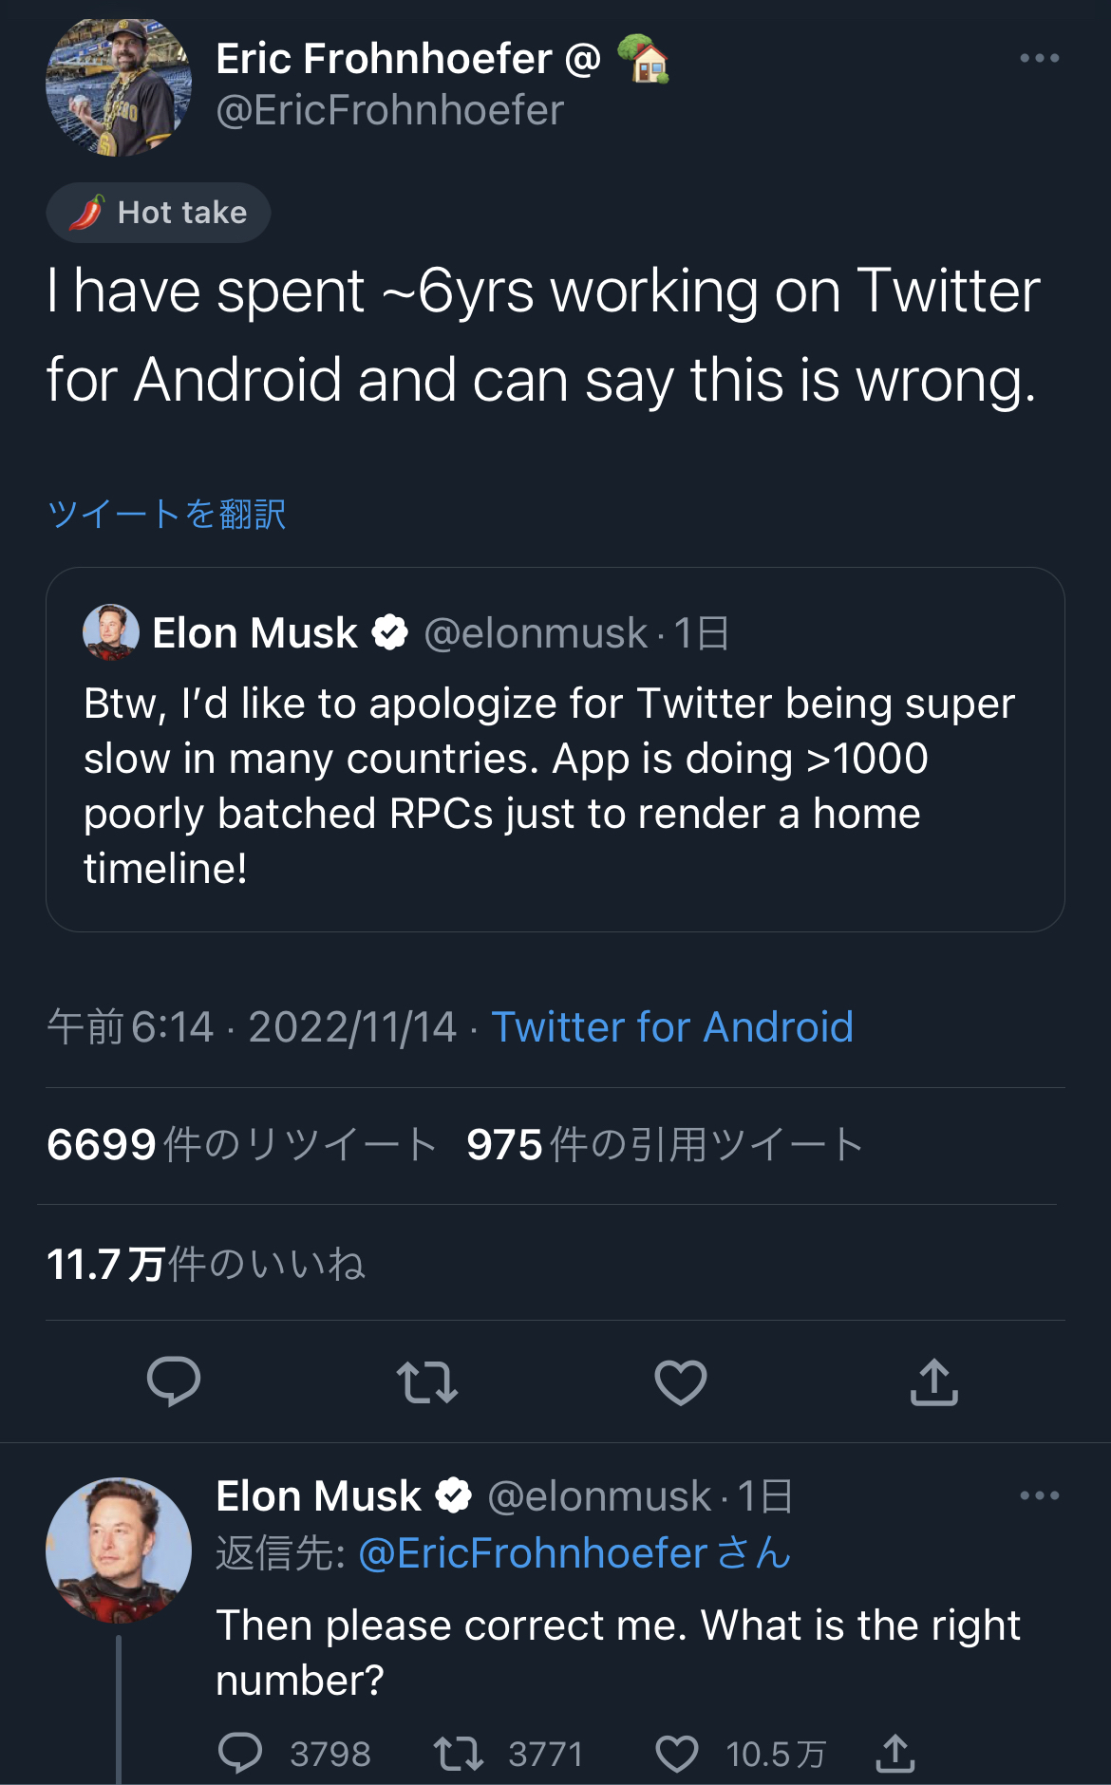Screen dimensions: 1111x1785
Task: Tap the retweet icon under main tweet
Action: 427,1382
